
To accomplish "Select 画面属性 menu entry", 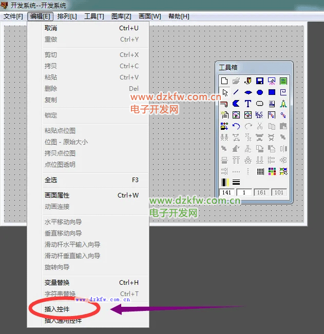I will pyautogui.click(x=57, y=195).
